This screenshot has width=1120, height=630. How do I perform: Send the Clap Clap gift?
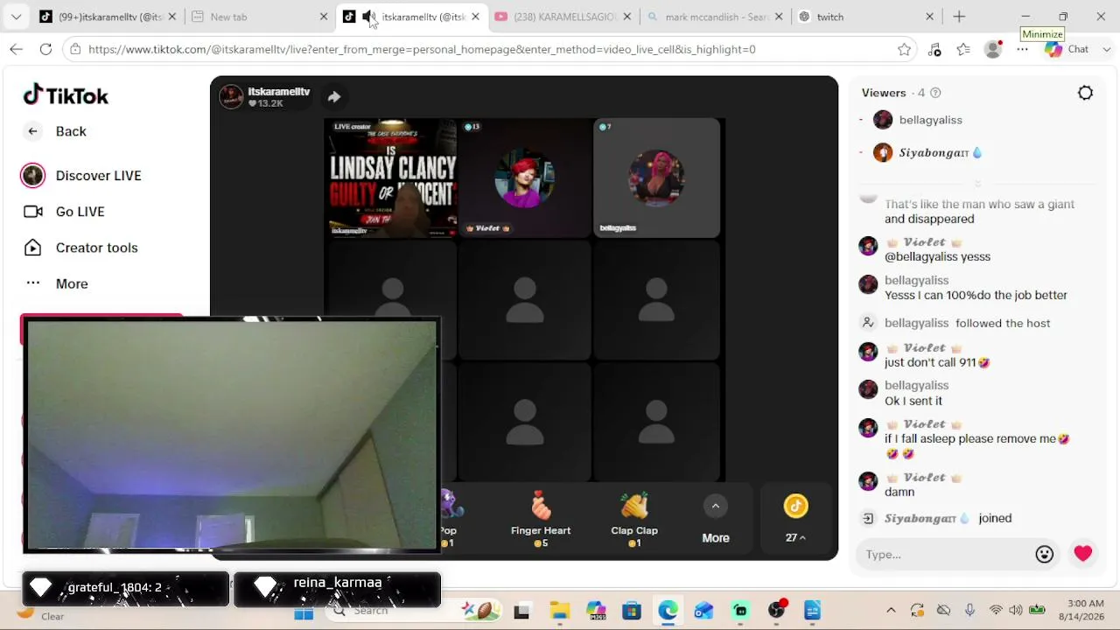634,519
